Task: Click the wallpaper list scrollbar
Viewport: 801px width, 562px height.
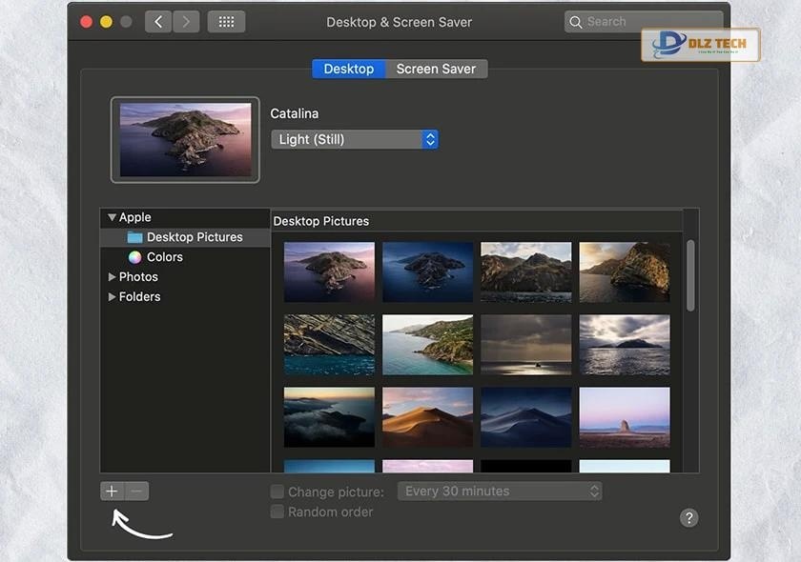Action: pyautogui.click(x=690, y=275)
